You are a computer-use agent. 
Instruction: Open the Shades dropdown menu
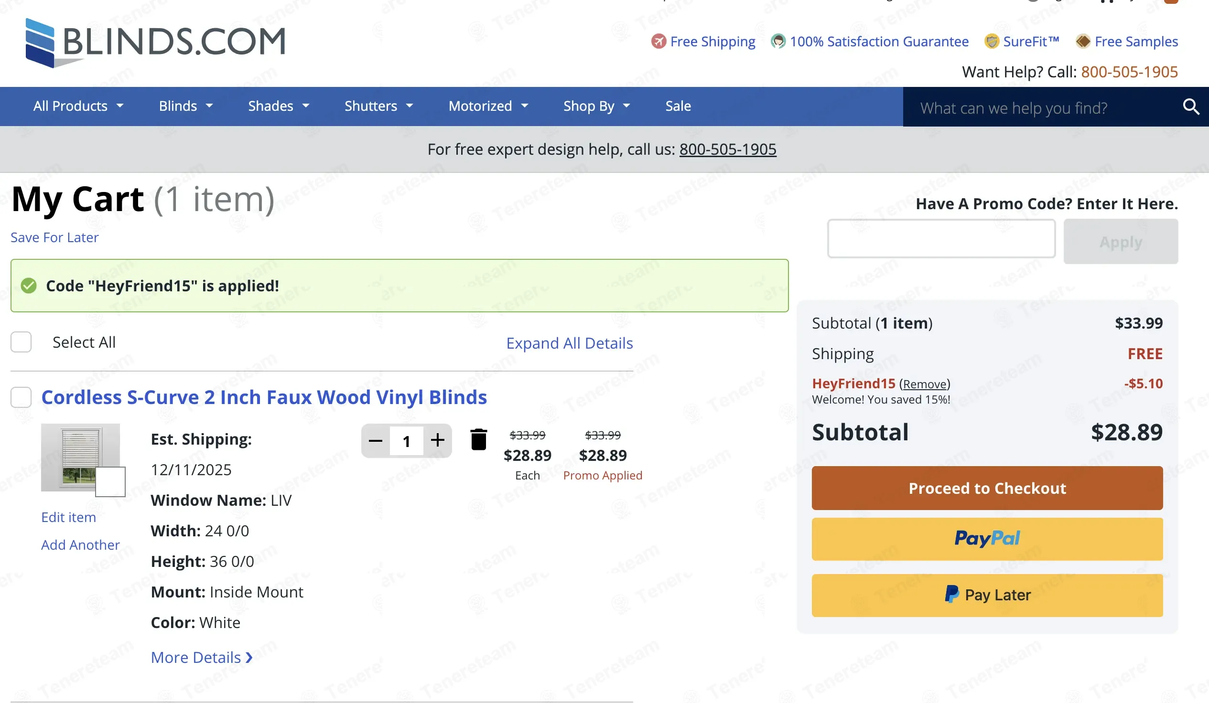click(279, 106)
